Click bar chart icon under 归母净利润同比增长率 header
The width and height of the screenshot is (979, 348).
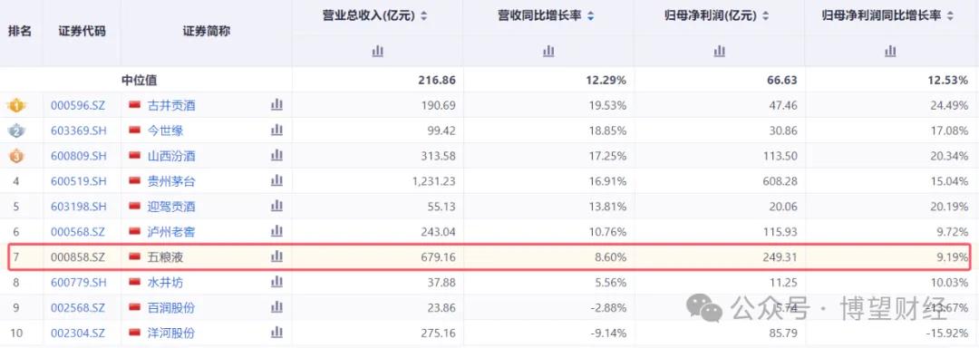890,51
